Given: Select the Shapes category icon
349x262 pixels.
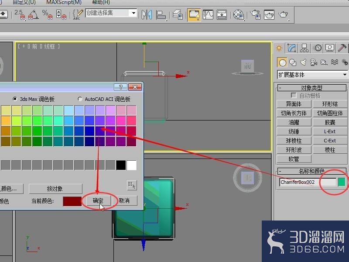Looking at the screenshot, I should click(x=293, y=62).
